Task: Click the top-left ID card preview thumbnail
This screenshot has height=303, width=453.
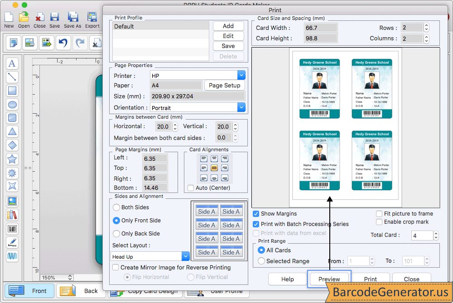Action: (x=319, y=89)
